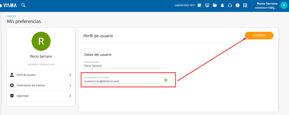Click Rocio Serrano name under avatar
The width and height of the screenshot is (289, 115).
point(41,56)
